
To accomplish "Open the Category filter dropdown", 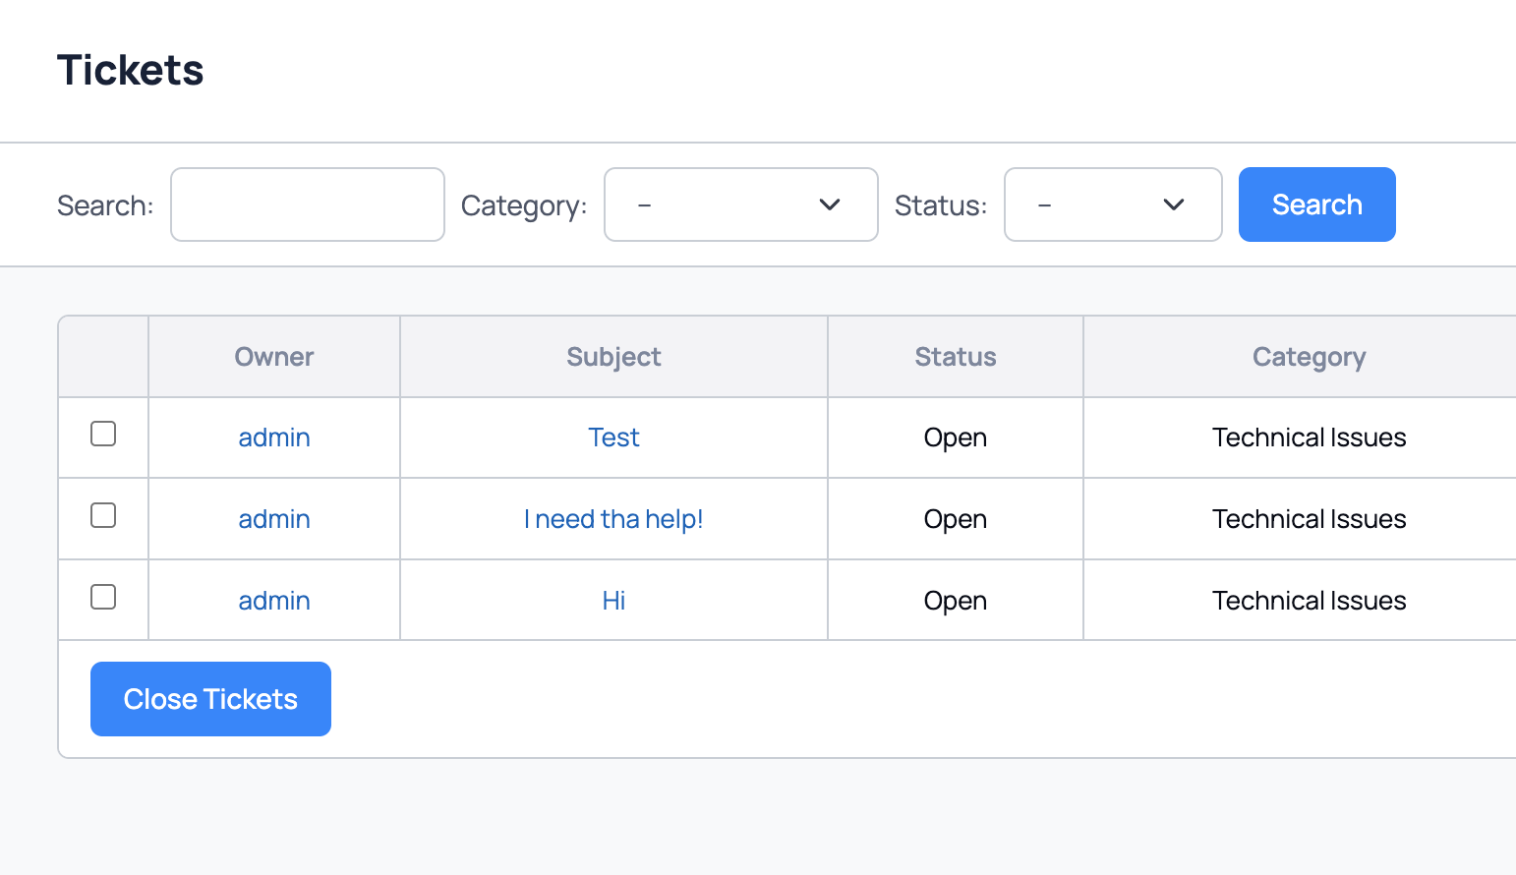I will point(740,204).
